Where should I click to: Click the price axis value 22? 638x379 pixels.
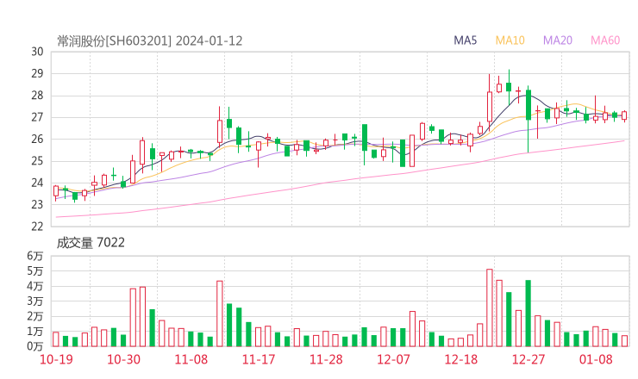point(37,227)
